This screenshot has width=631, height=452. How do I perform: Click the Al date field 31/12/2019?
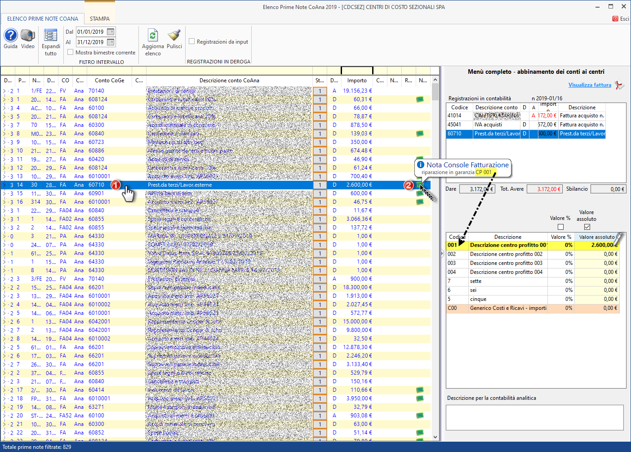(91, 42)
